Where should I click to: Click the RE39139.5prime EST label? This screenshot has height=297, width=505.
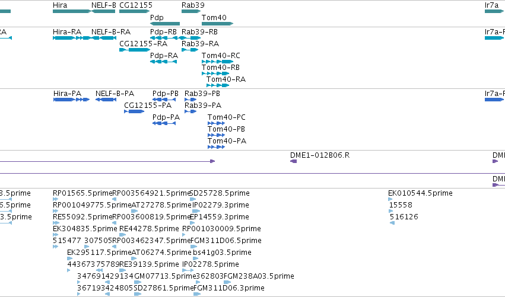149,265
